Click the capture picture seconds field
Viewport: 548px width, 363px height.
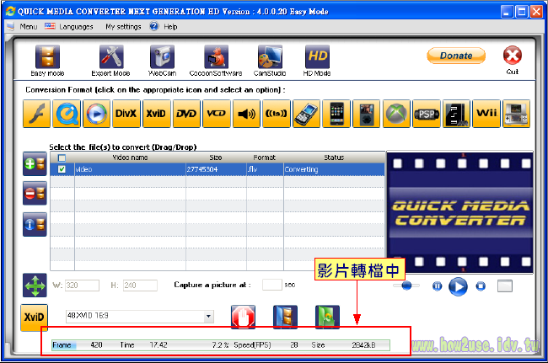271,286
